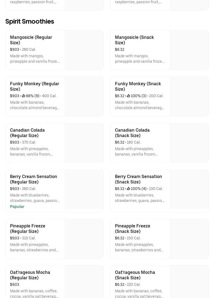Select Oat'rageous Mocha (Regular Size)
This screenshot has width=218, height=298.
pyautogui.click(x=30, y=275)
